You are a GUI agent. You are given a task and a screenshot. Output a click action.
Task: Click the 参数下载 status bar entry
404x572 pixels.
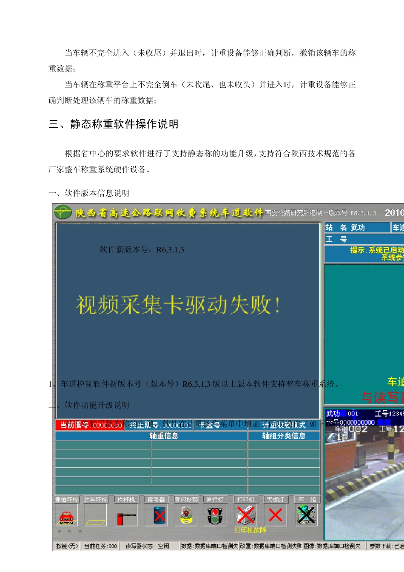385,546
